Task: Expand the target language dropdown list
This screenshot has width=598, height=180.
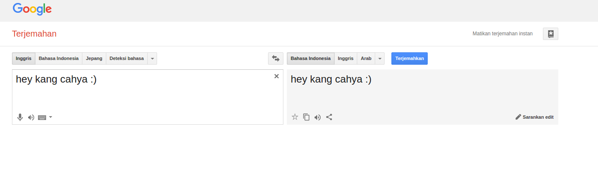Action: (x=379, y=59)
